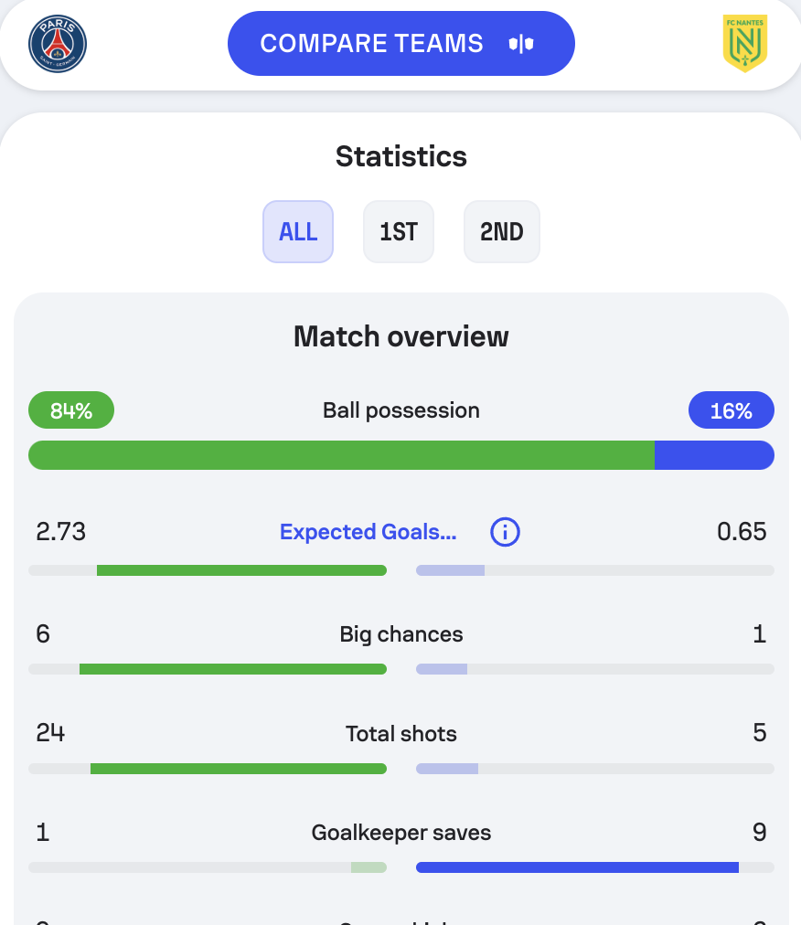Click the 84% possession badge
801x925 pixels.
tap(71, 410)
